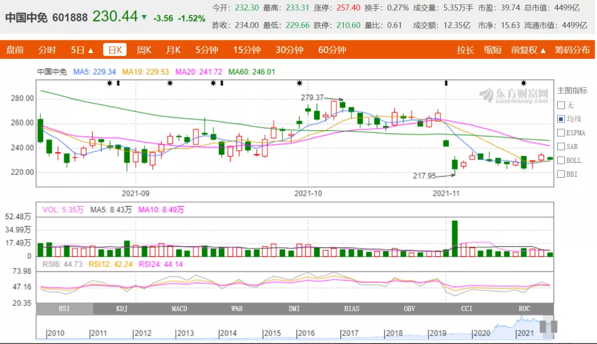Select the W%R indicator tab

(237, 309)
